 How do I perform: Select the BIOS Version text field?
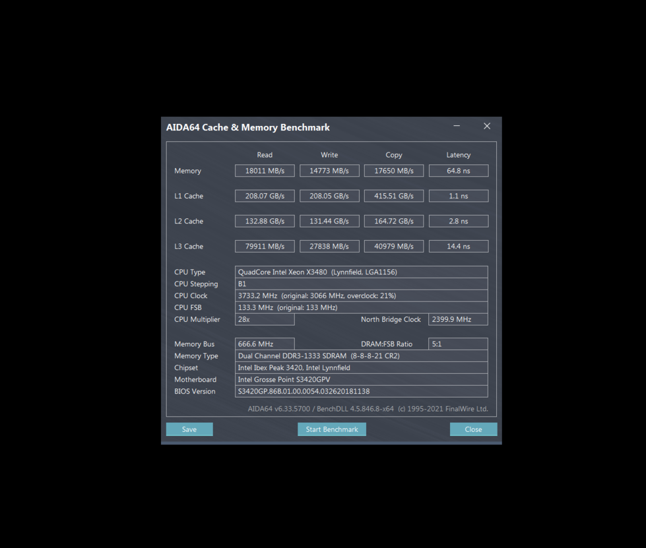(361, 391)
